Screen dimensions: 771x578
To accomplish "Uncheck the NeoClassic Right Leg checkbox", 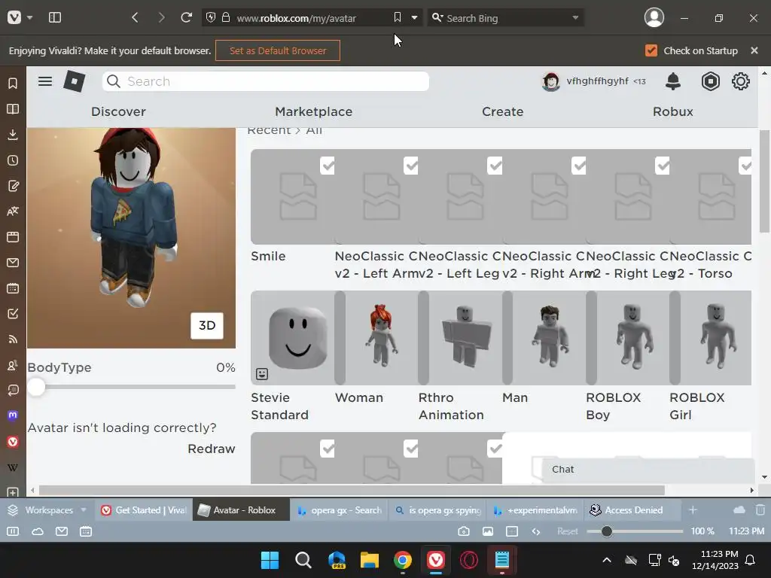I will coord(663,166).
